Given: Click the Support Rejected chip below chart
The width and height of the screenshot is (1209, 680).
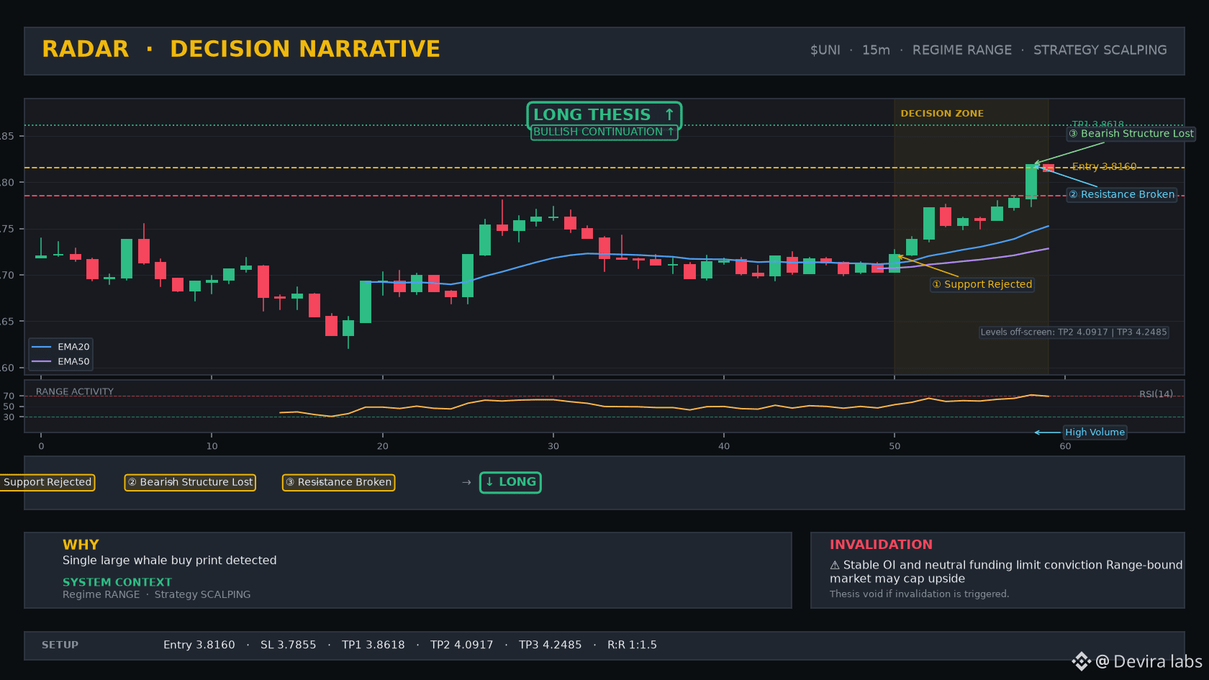Looking at the screenshot, I should [47, 482].
